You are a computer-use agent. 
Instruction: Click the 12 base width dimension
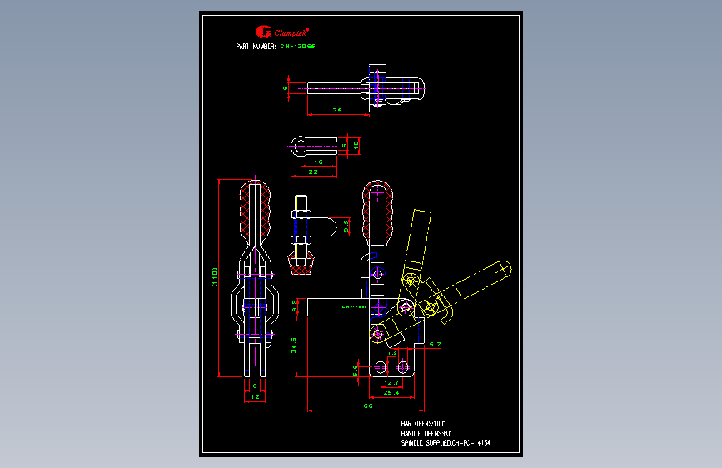(255, 396)
